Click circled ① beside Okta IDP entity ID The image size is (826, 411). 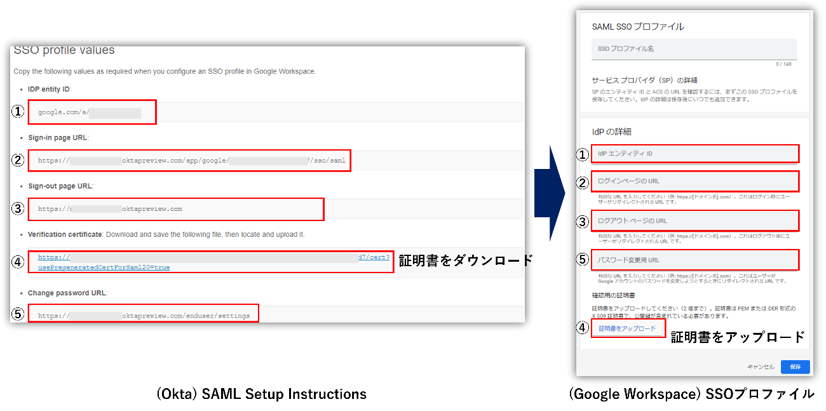[x=18, y=112]
